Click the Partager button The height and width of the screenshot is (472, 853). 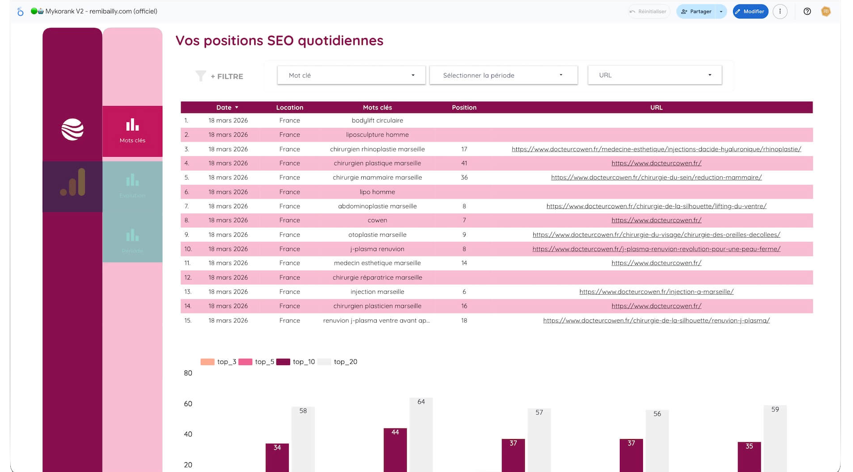pos(696,12)
